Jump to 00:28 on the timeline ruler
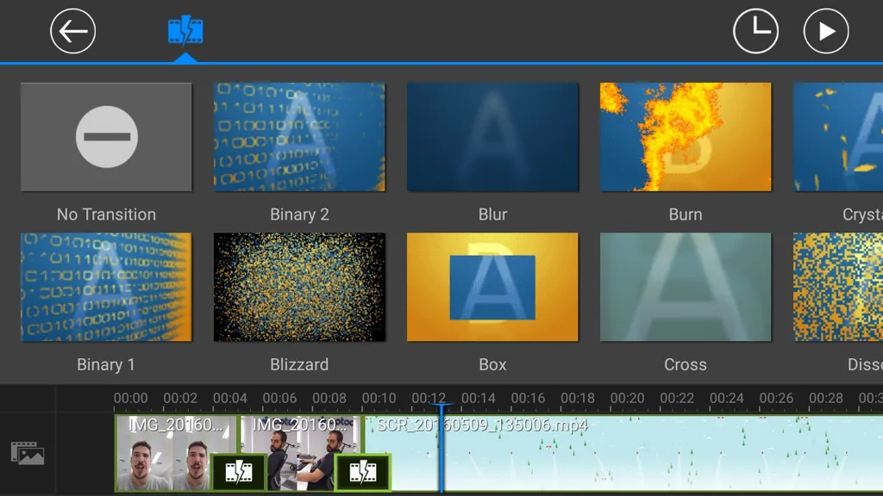This screenshot has height=496, width=883. point(826,398)
